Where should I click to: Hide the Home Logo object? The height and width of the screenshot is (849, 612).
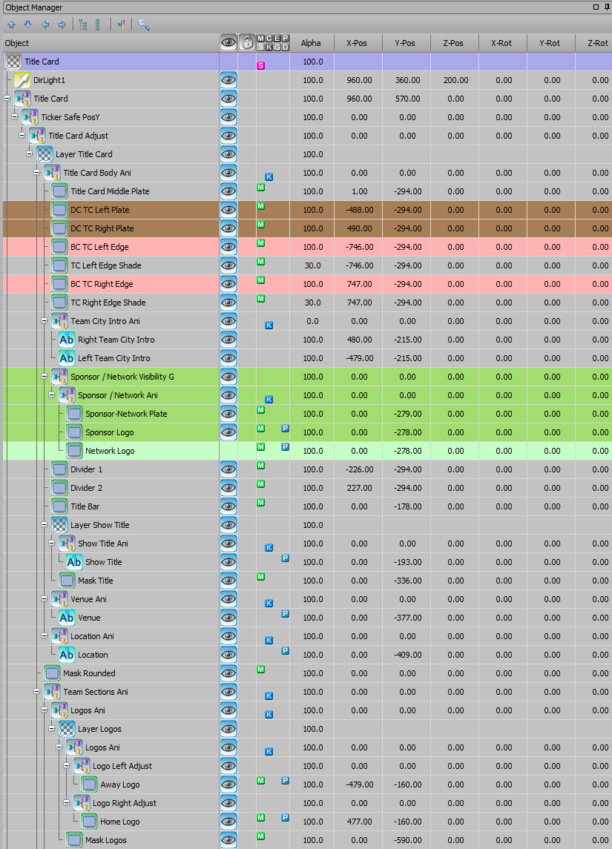click(228, 822)
